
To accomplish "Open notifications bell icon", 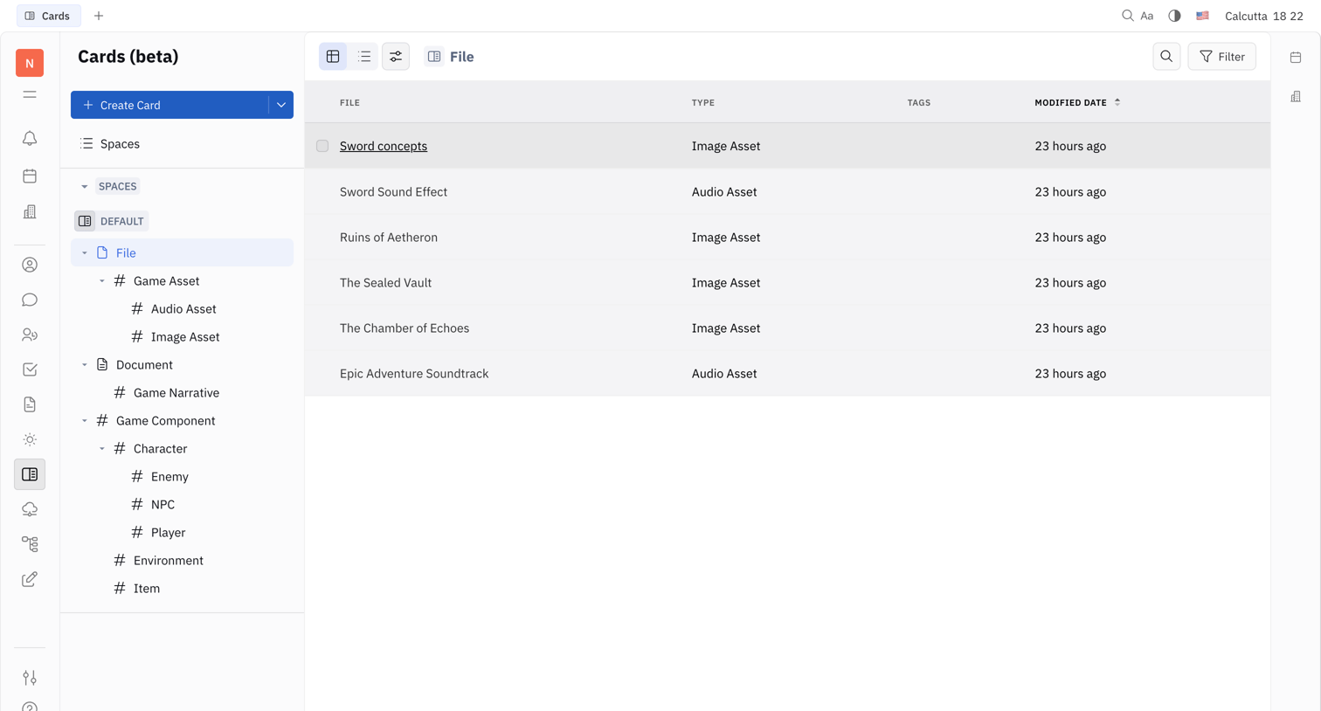I will coord(30,139).
